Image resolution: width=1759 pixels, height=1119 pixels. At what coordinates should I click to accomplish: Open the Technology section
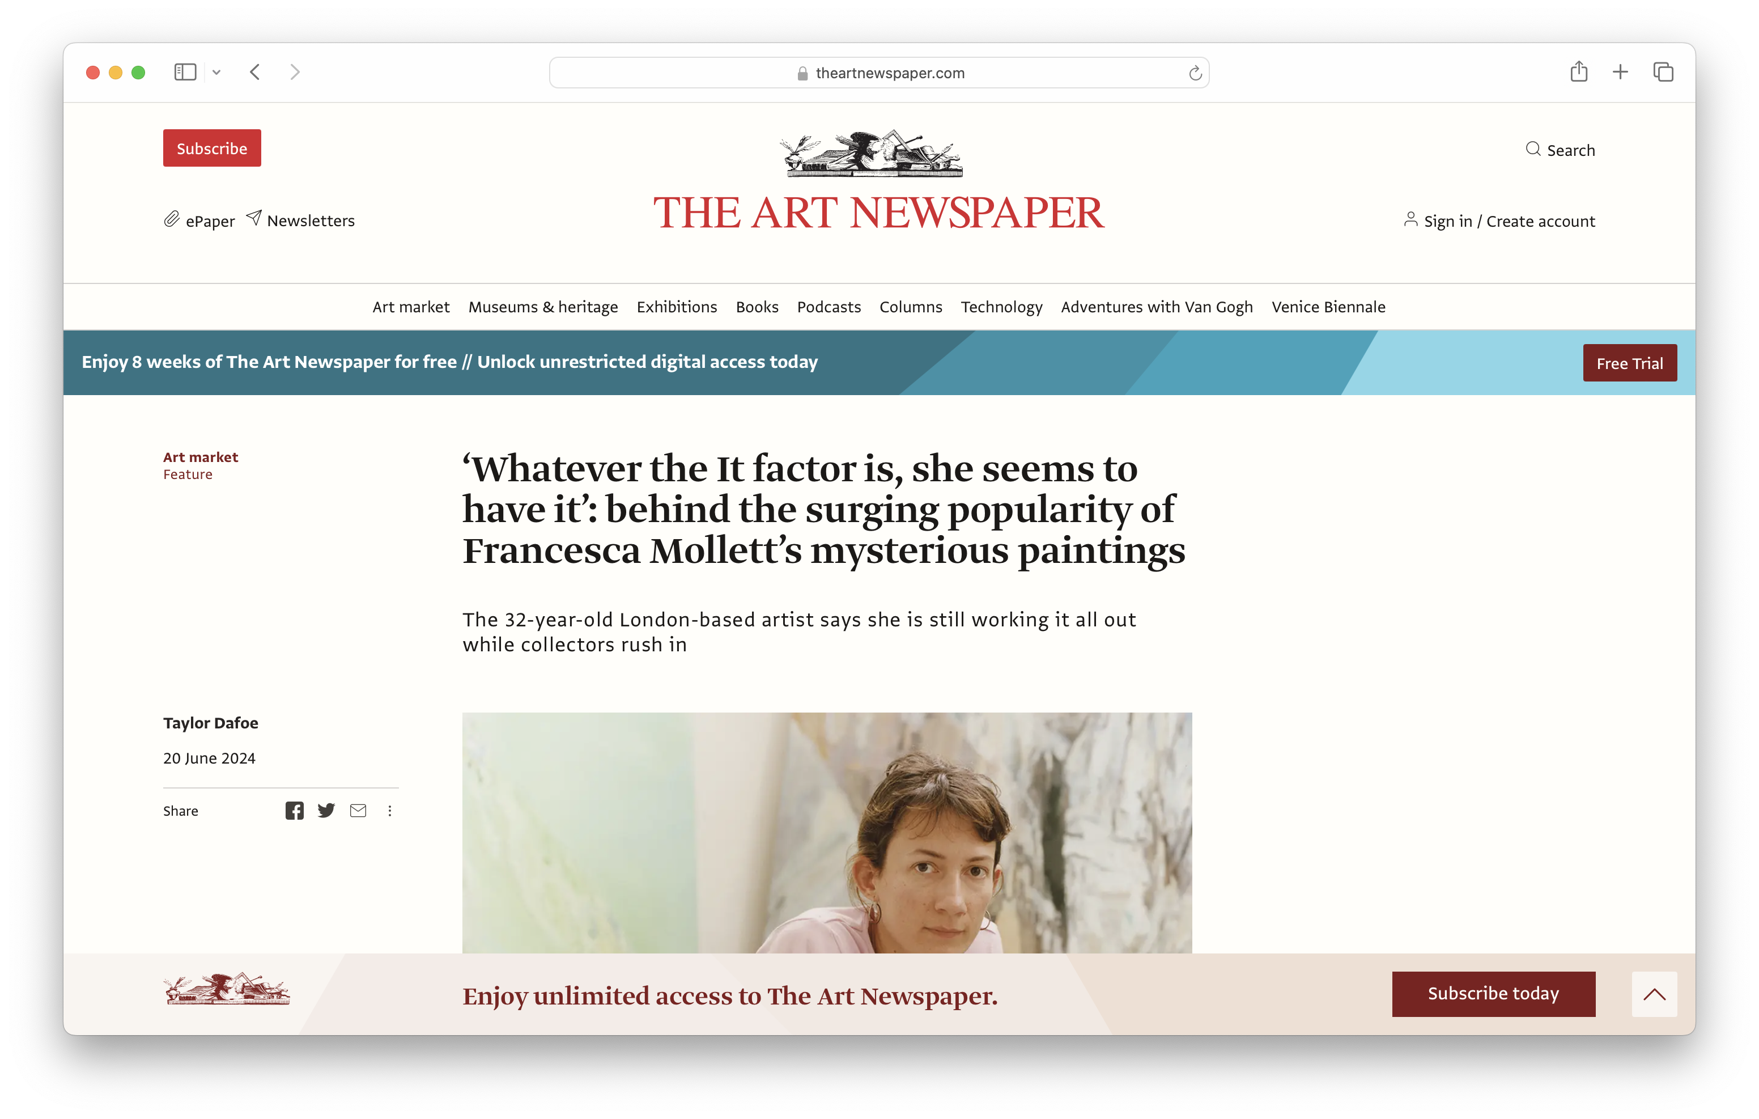pos(1001,306)
